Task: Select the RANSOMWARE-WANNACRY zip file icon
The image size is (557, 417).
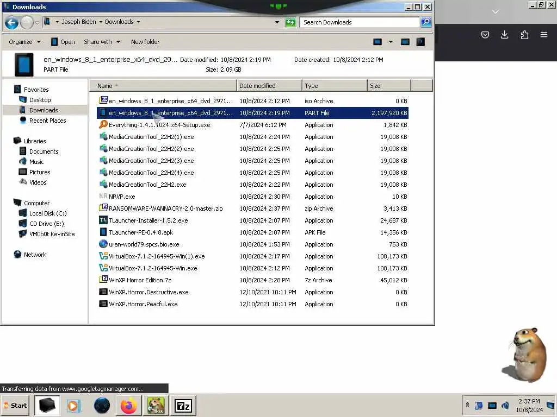Action: [103, 208]
